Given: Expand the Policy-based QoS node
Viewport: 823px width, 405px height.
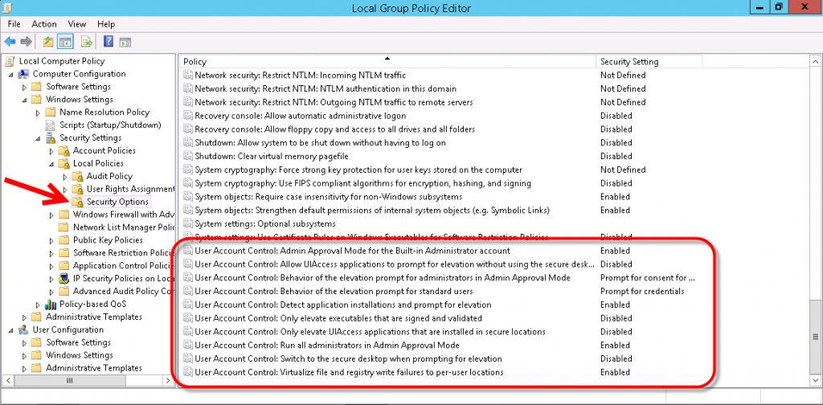Looking at the screenshot, I should pos(38,305).
